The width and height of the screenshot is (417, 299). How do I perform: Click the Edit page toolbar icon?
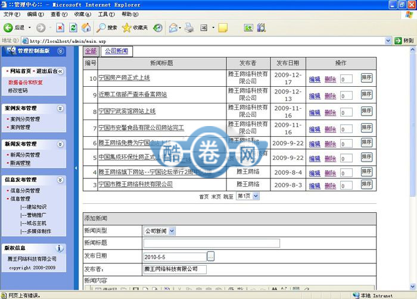coord(204,27)
